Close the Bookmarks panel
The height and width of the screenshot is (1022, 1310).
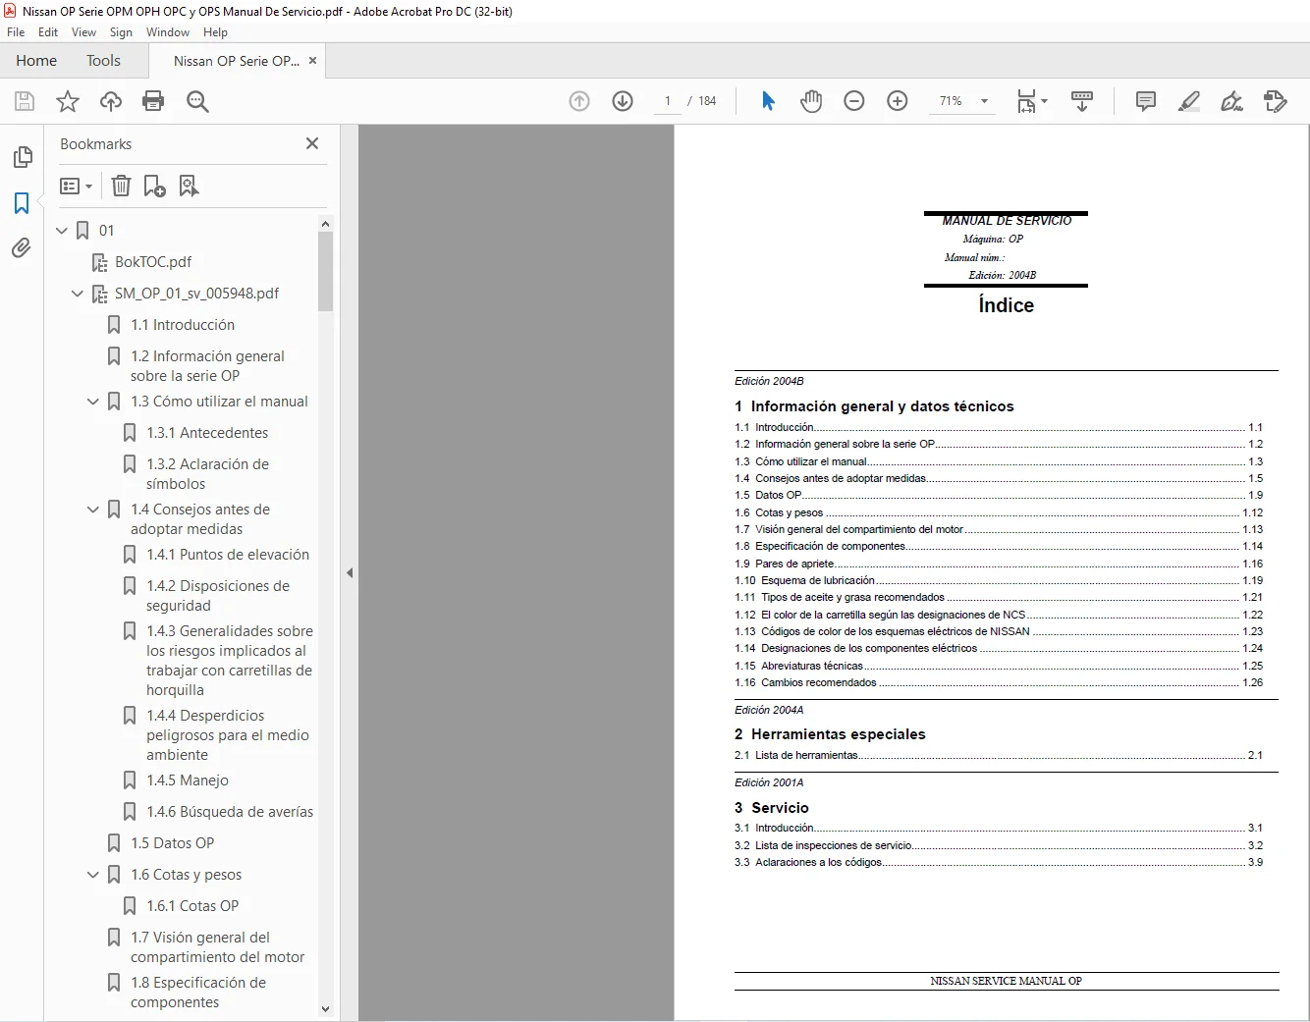click(312, 143)
